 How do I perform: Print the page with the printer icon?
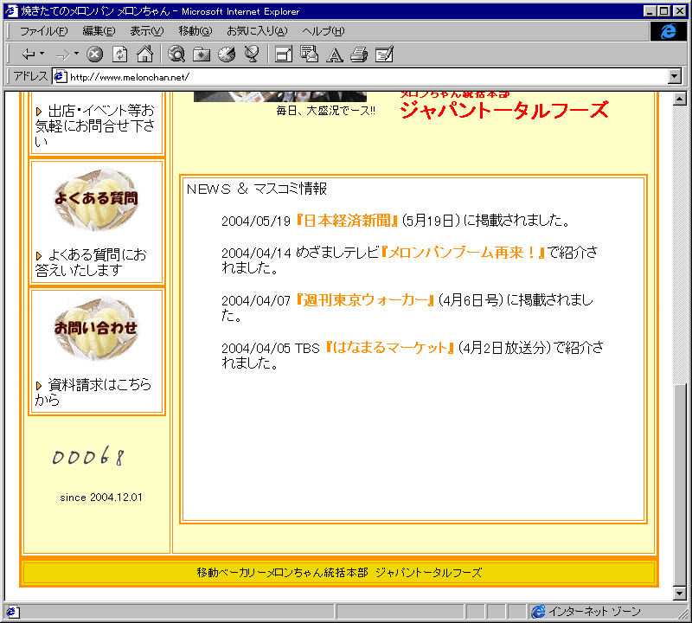pyautogui.click(x=359, y=55)
